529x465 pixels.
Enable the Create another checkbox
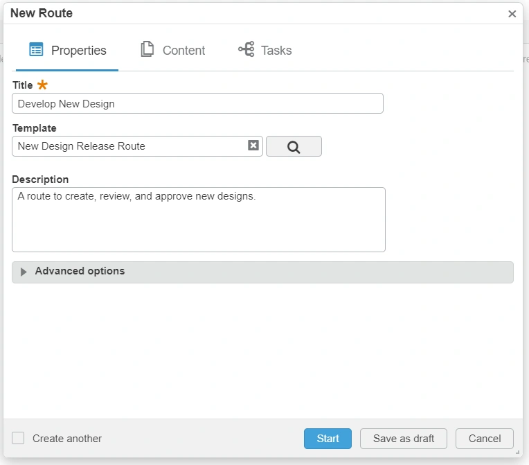point(19,438)
